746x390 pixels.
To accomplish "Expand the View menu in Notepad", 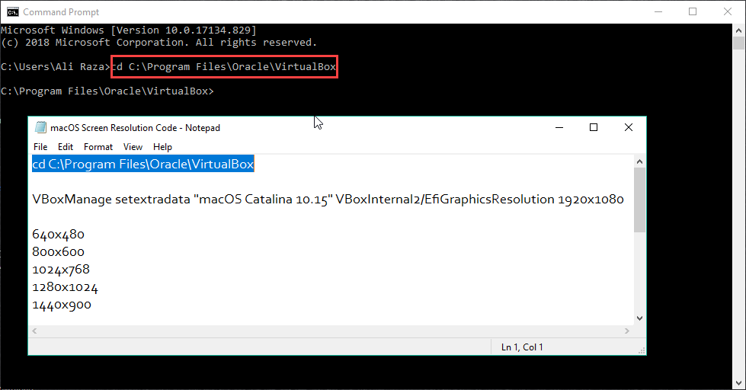I will click(133, 147).
